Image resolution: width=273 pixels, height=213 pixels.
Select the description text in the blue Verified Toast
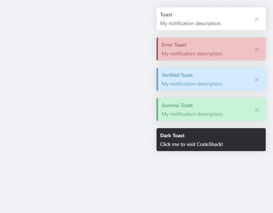192,84
